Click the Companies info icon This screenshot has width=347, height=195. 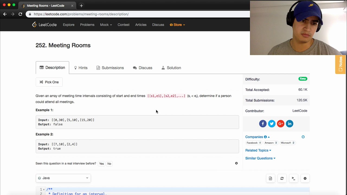265,137
